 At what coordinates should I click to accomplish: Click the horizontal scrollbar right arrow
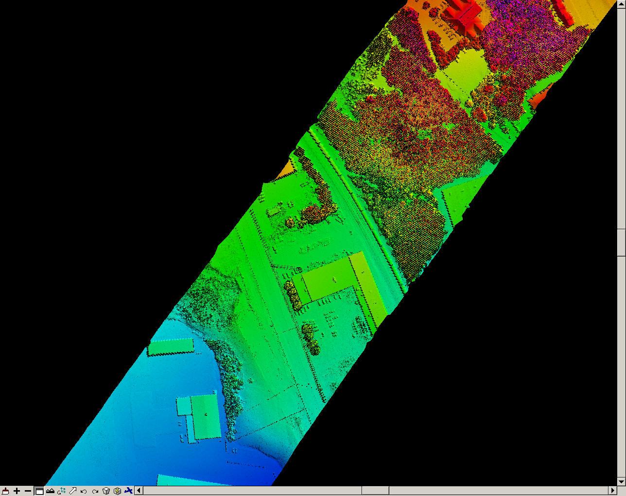point(612,491)
